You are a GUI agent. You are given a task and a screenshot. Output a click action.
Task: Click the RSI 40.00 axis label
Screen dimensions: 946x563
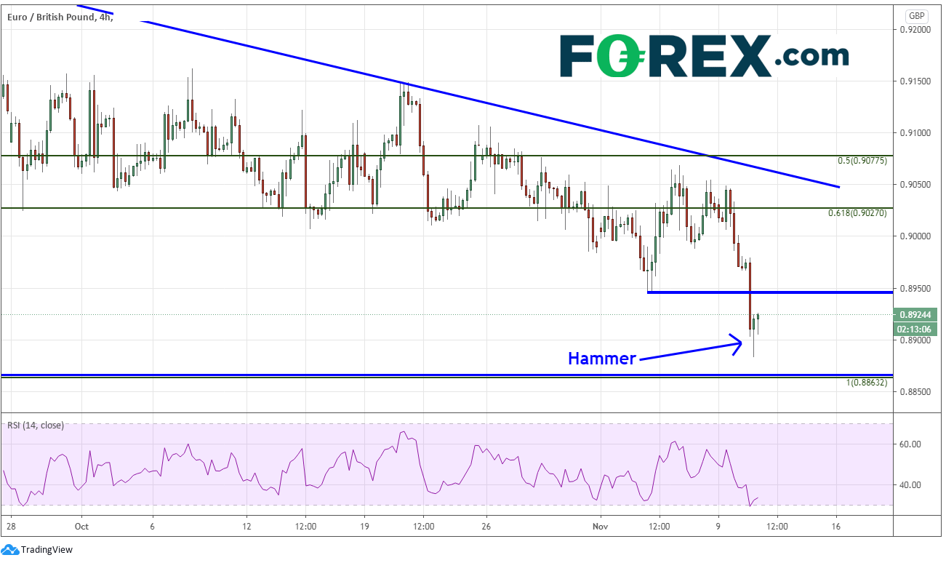tap(911, 485)
